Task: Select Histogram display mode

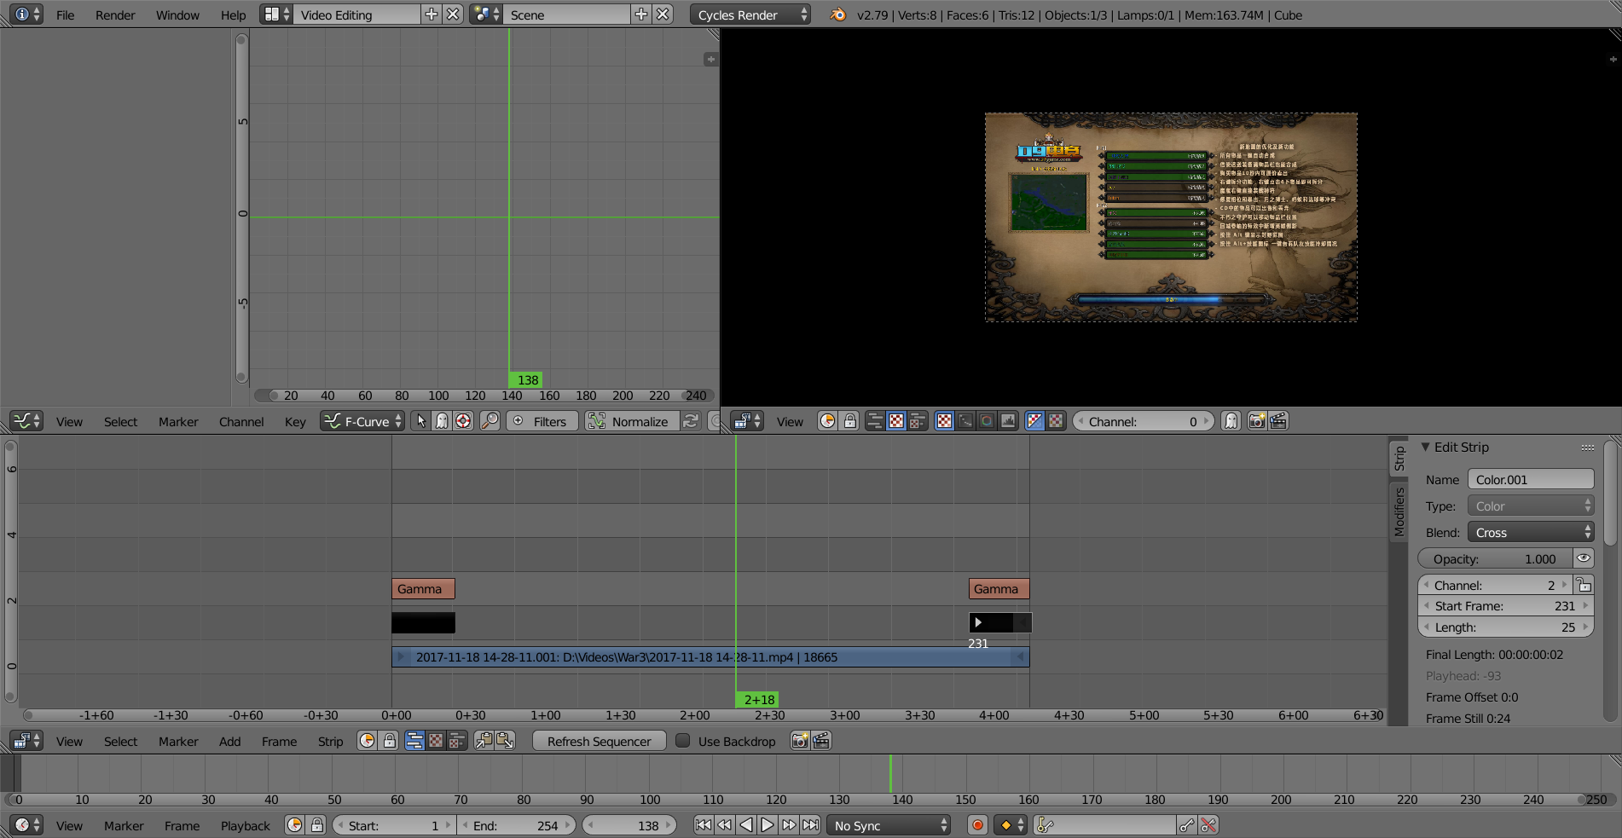Action: click(x=1008, y=421)
